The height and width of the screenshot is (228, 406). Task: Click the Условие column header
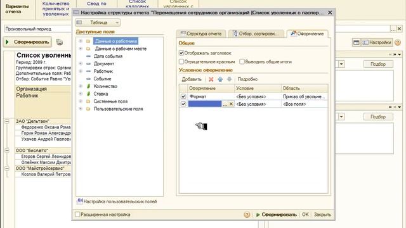coord(258,88)
